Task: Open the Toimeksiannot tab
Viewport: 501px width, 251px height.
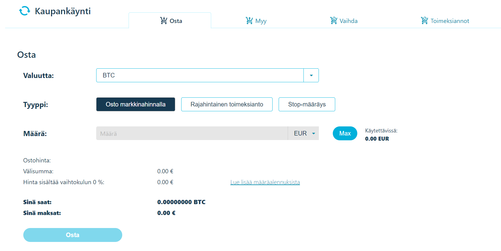Action: (445, 21)
